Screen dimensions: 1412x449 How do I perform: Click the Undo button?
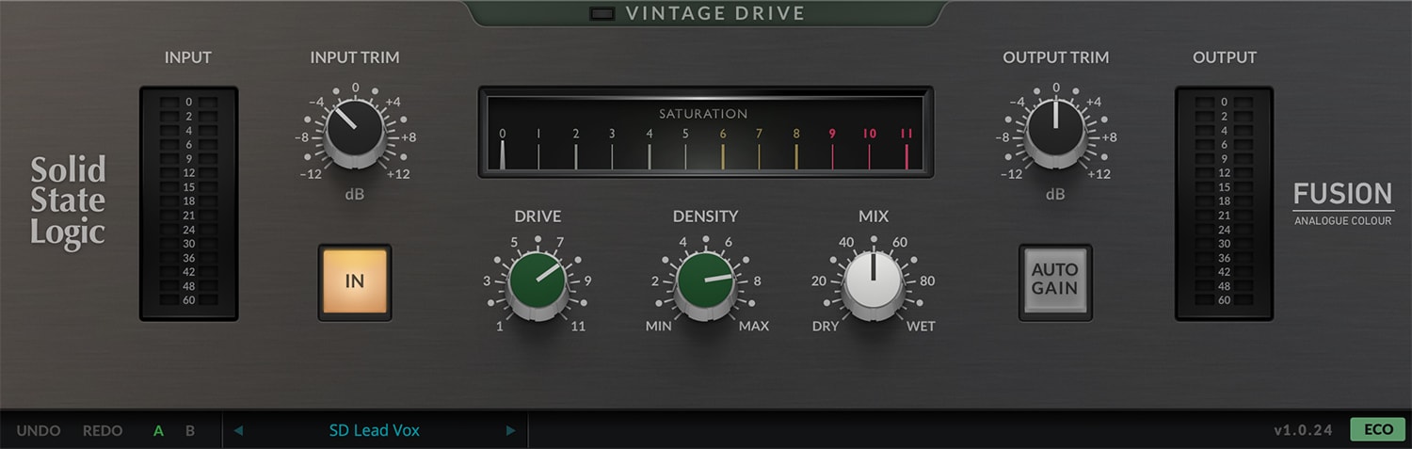coord(39,430)
